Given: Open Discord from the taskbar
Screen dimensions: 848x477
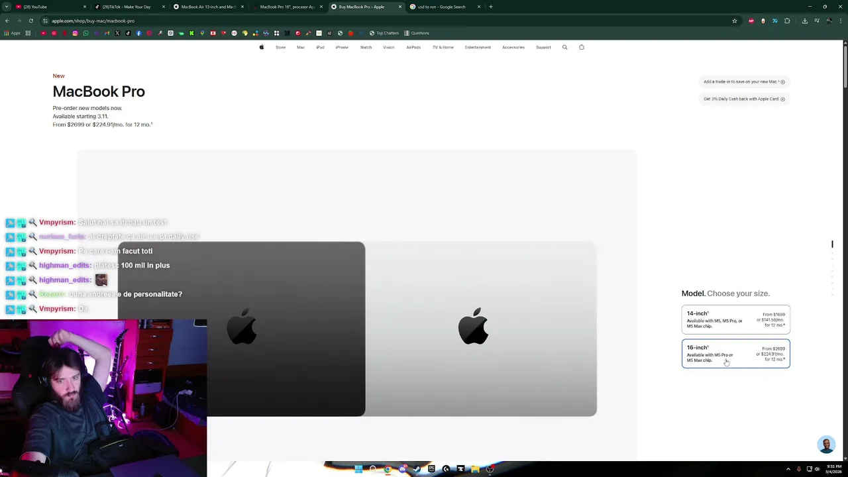Looking at the screenshot, I should [x=403, y=469].
